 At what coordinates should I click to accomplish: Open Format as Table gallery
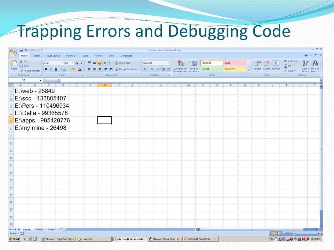pos(194,66)
